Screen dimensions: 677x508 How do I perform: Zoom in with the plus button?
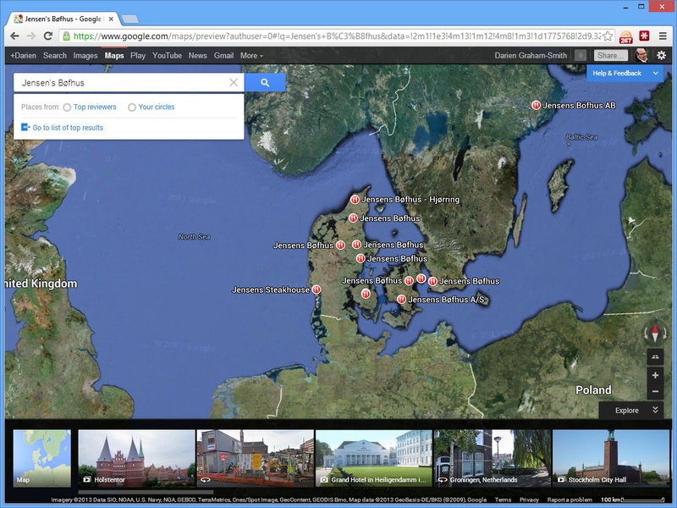[655, 375]
